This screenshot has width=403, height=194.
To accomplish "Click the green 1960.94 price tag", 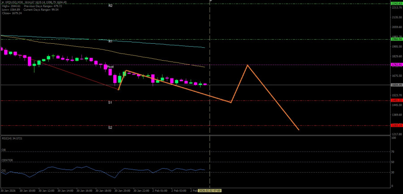I will pos(396,39).
